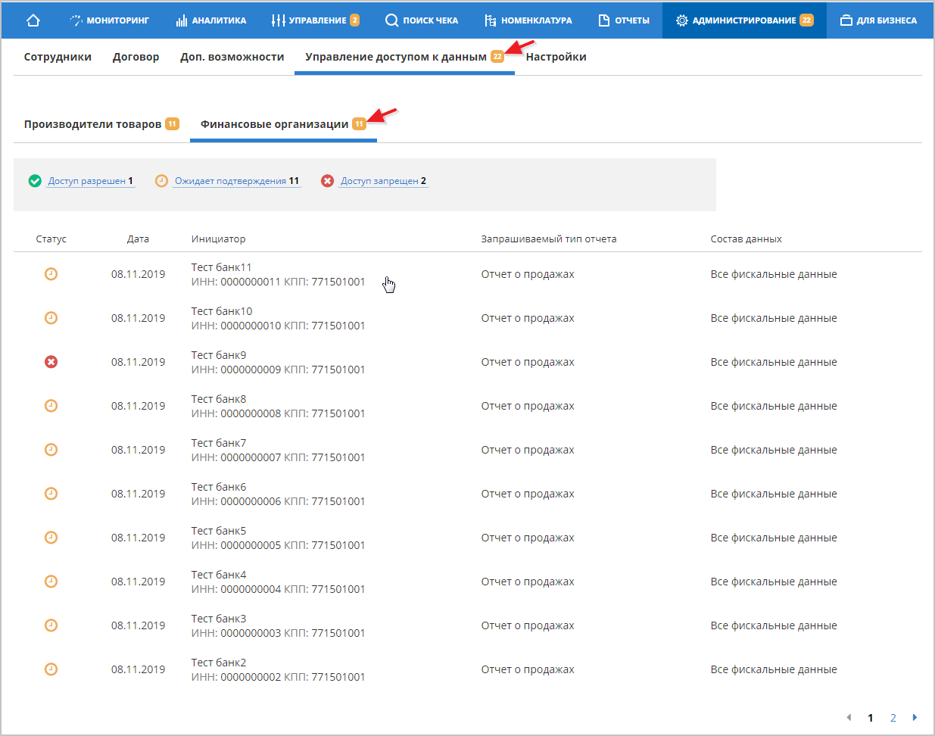Screen dimensions: 935x736
Task: Open the Настройки tab
Action: click(556, 57)
